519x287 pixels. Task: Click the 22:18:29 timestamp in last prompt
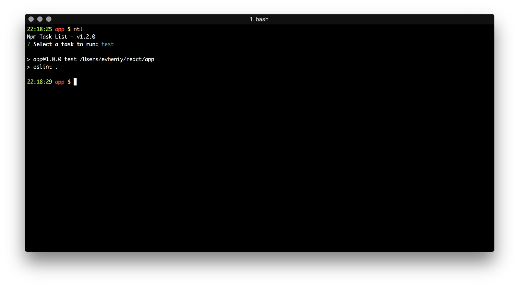click(39, 82)
